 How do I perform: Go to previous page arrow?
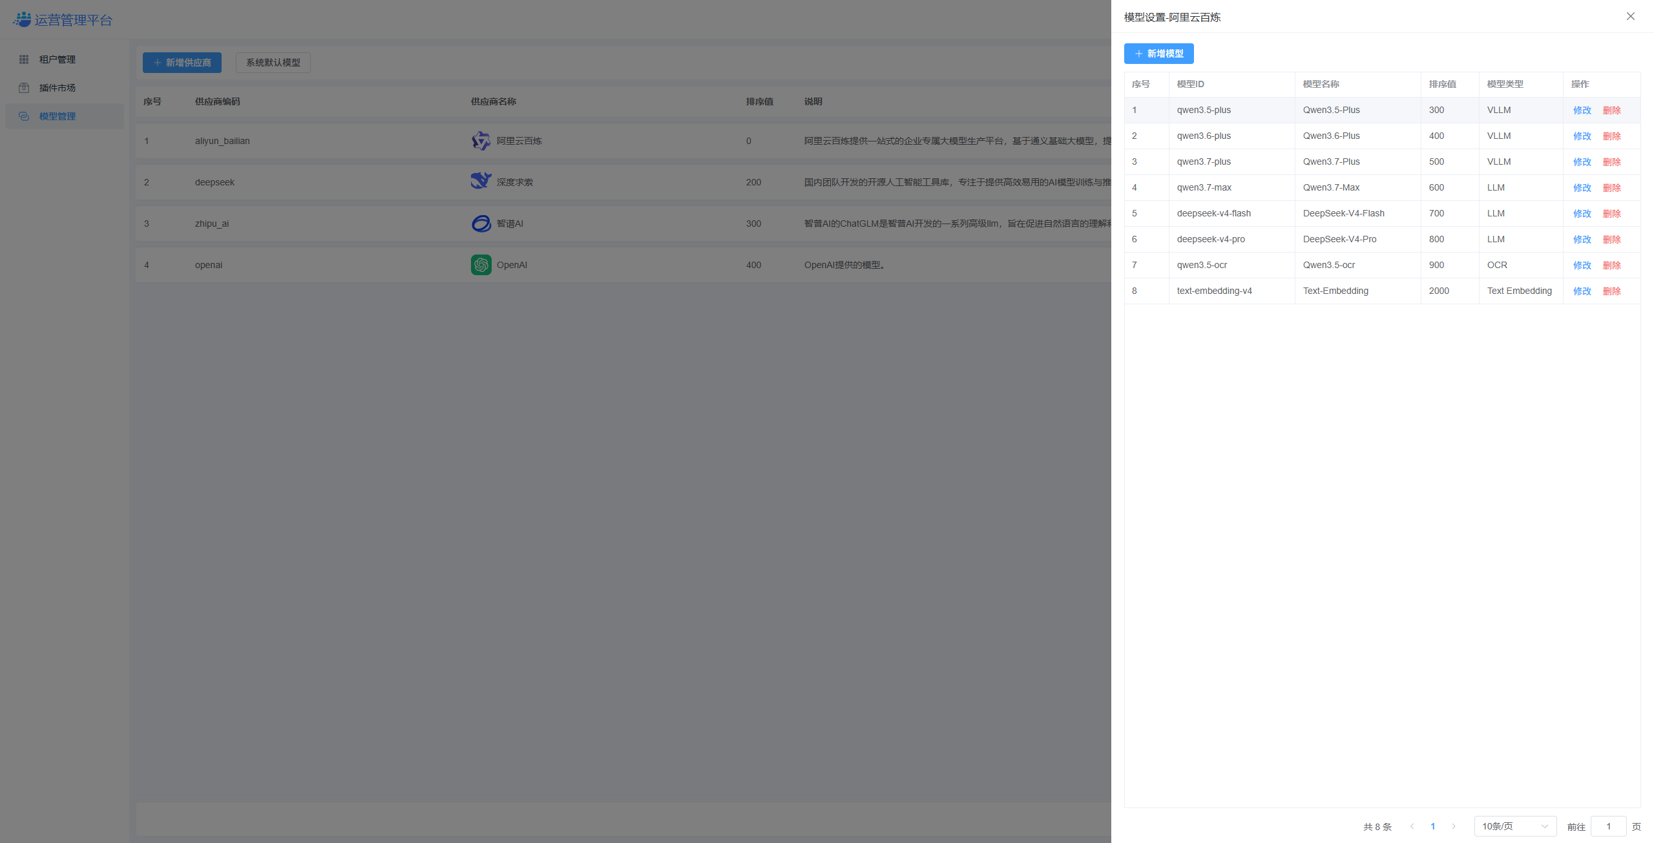1412,826
